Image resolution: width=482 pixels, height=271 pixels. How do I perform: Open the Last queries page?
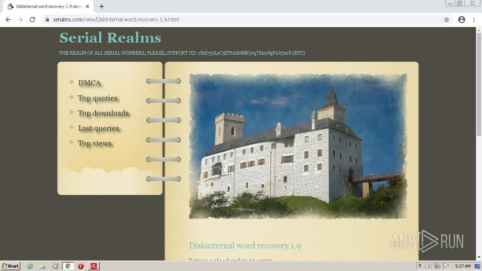click(x=99, y=128)
